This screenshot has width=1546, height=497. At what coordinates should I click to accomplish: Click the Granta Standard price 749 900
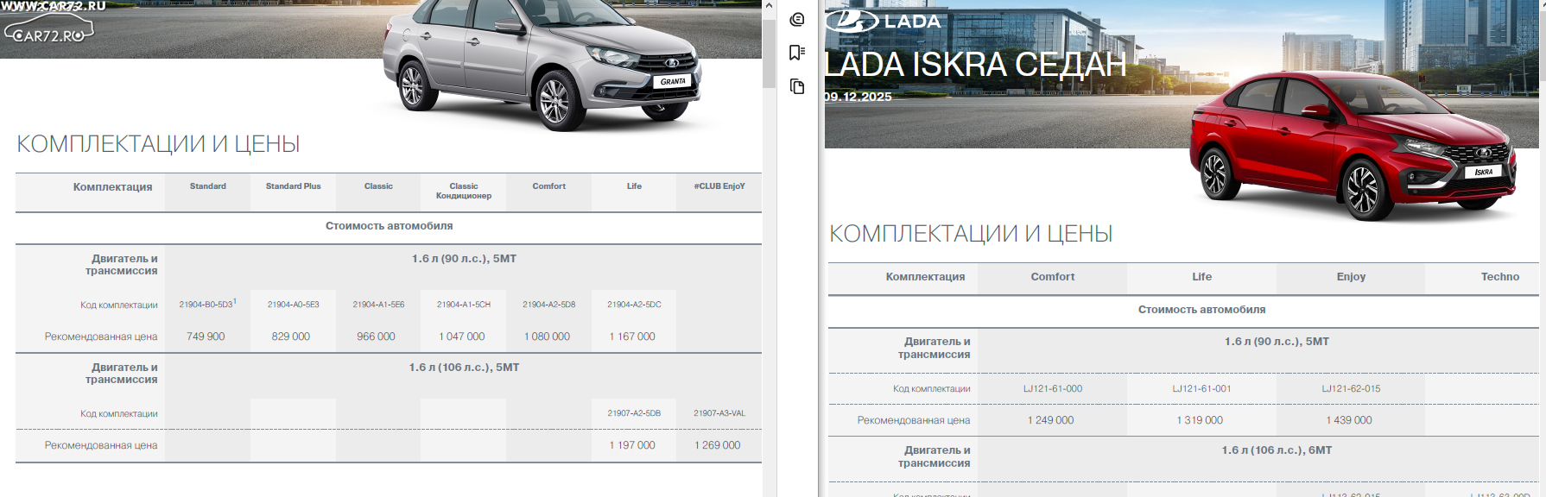tap(206, 337)
